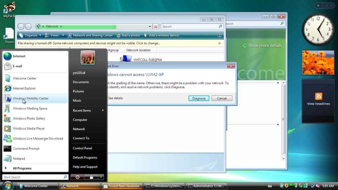This screenshot has height=190, width=338.
Task: Open Network from Start menu right pane
Action: 88,129
